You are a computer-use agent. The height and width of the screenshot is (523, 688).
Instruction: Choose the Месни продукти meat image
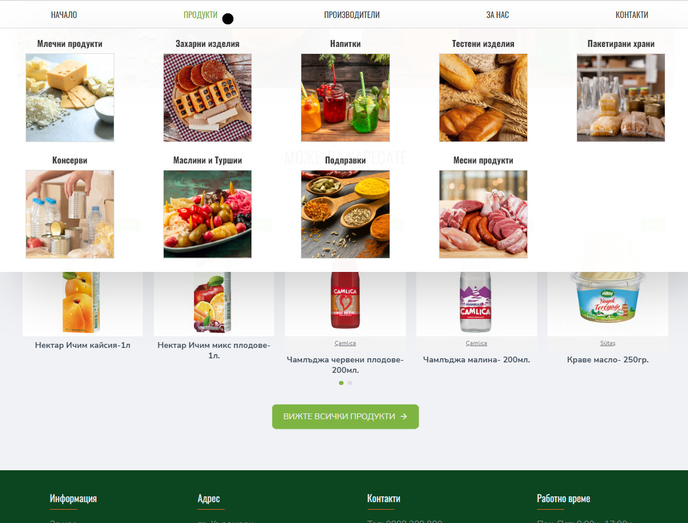point(483,214)
